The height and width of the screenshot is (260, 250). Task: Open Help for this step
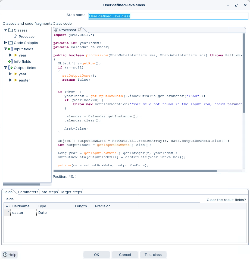10,255
